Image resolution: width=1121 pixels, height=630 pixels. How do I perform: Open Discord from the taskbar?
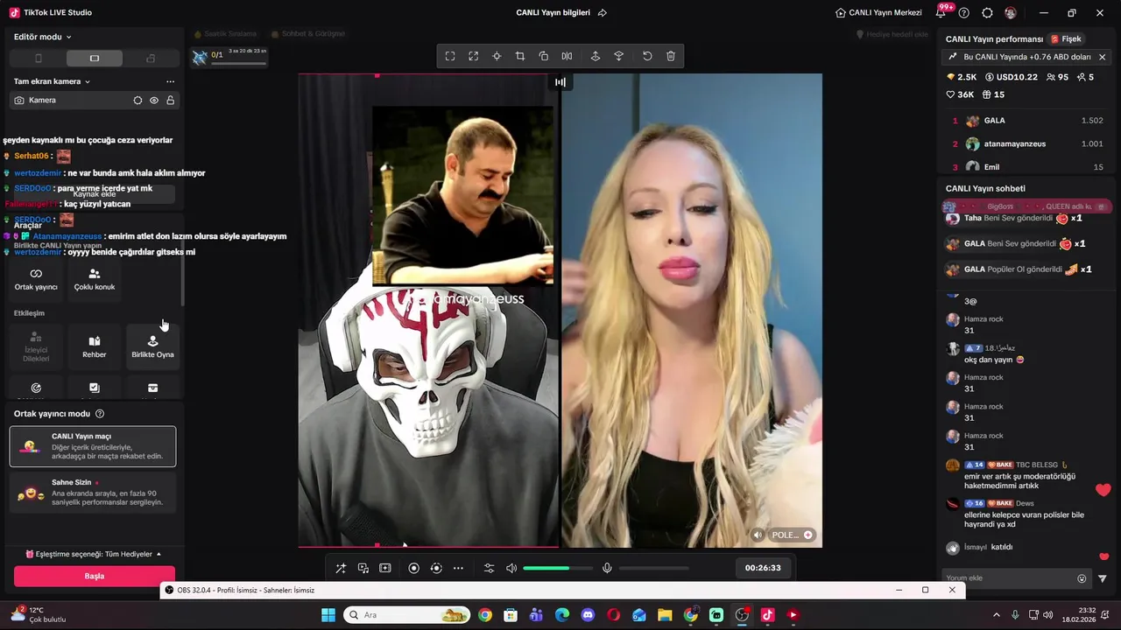tap(588, 615)
